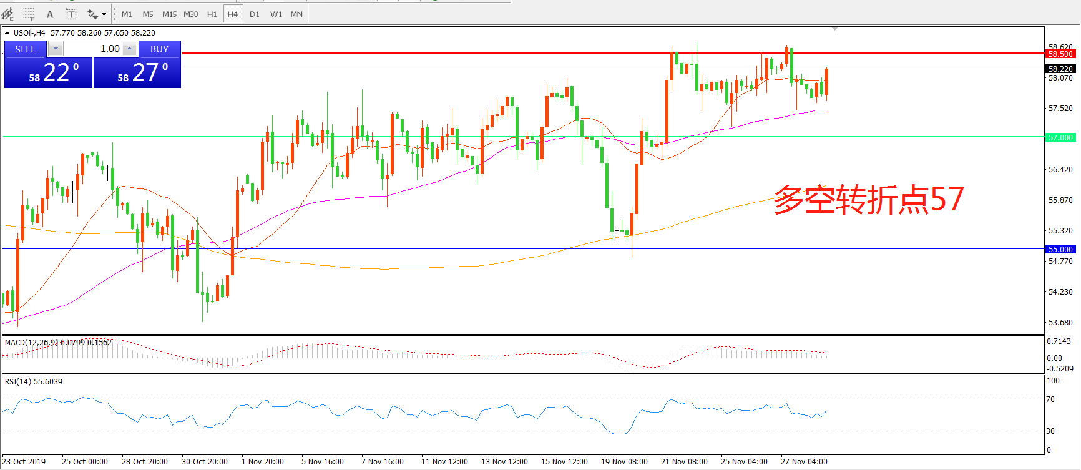Click the lot volume field showing 1.00
The image size is (1081, 470).
[x=92, y=49]
